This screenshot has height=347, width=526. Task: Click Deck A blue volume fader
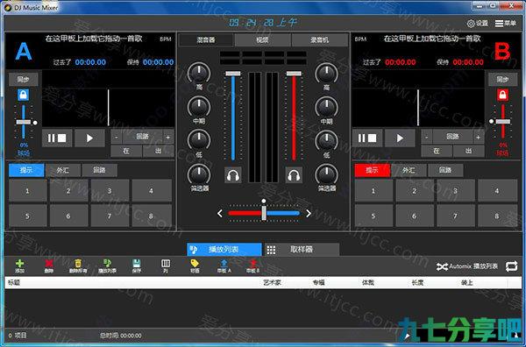233,74
